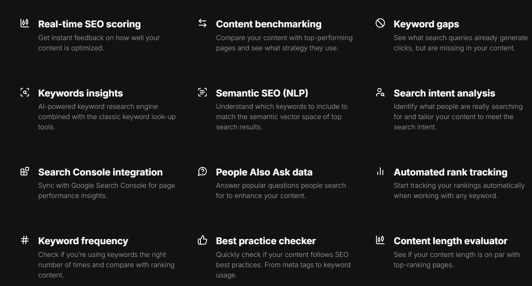Click the Keyword frequency description text
Viewport: 532px width, 286px height.
coord(106,265)
